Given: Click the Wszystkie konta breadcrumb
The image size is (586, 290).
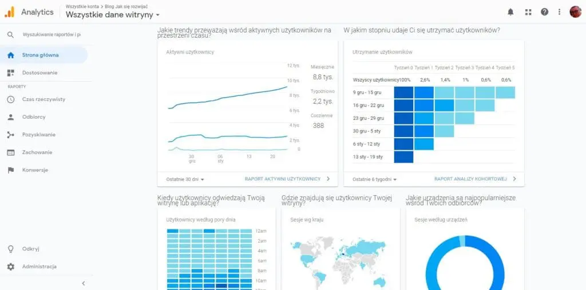Looking at the screenshot, I should [82, 6].
